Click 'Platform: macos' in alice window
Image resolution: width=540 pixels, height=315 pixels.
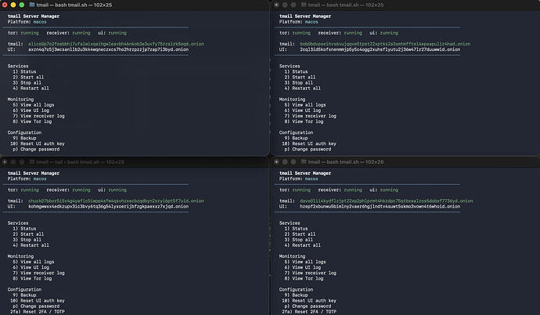point(27,22)
